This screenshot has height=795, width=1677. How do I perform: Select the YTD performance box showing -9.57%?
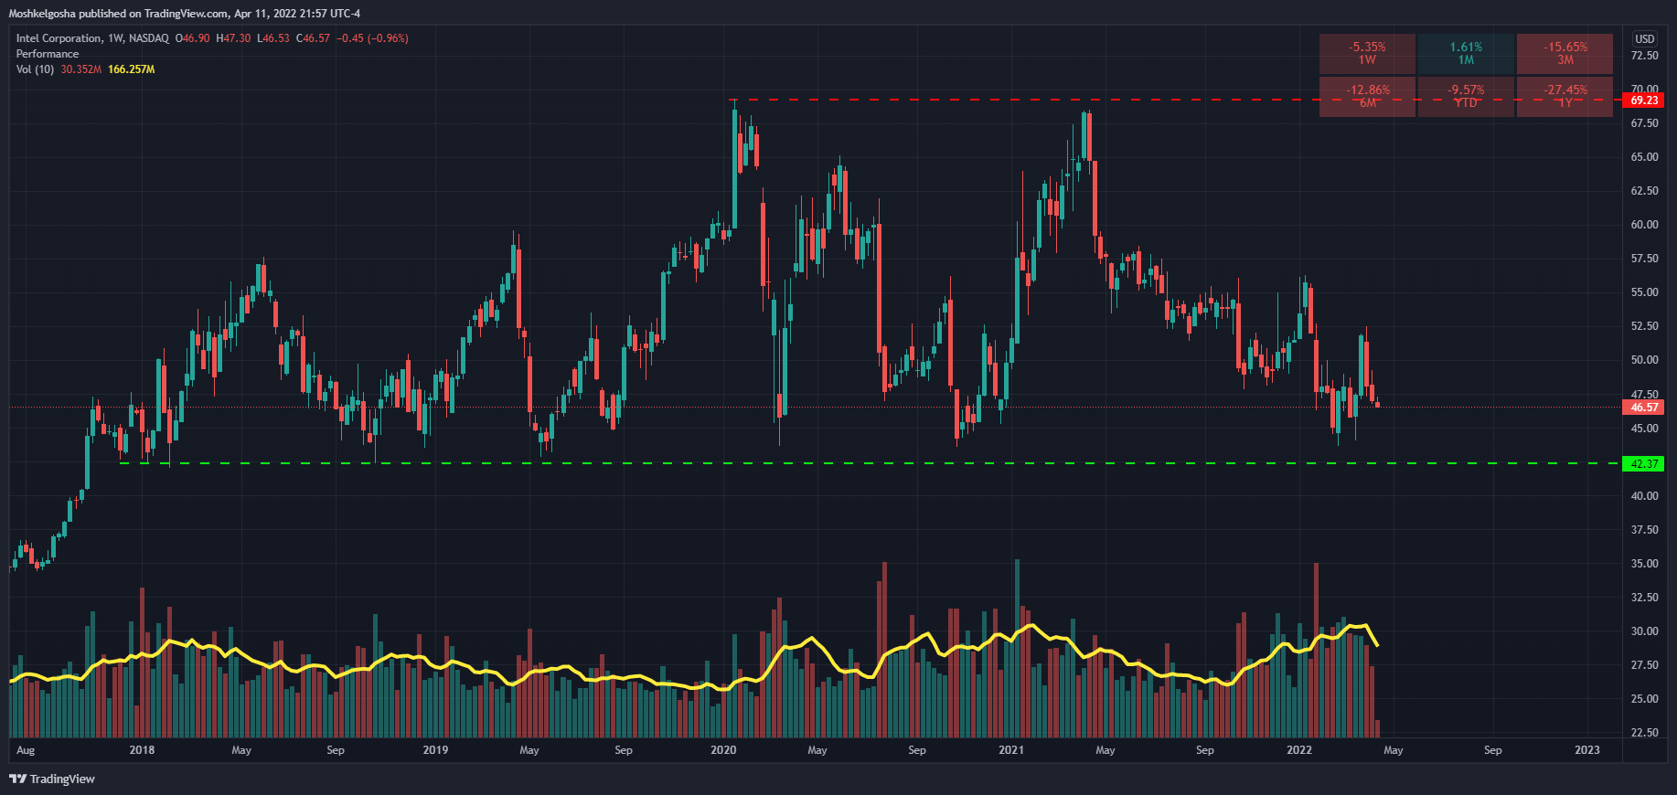(1466, 97)
